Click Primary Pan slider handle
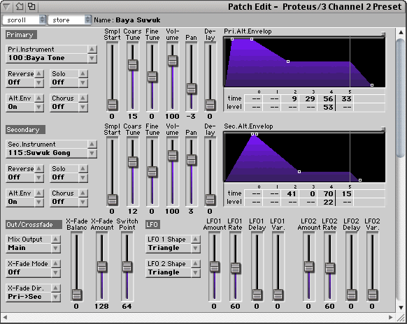The width and height of the screenshot is (407, 324). [192, 89]
